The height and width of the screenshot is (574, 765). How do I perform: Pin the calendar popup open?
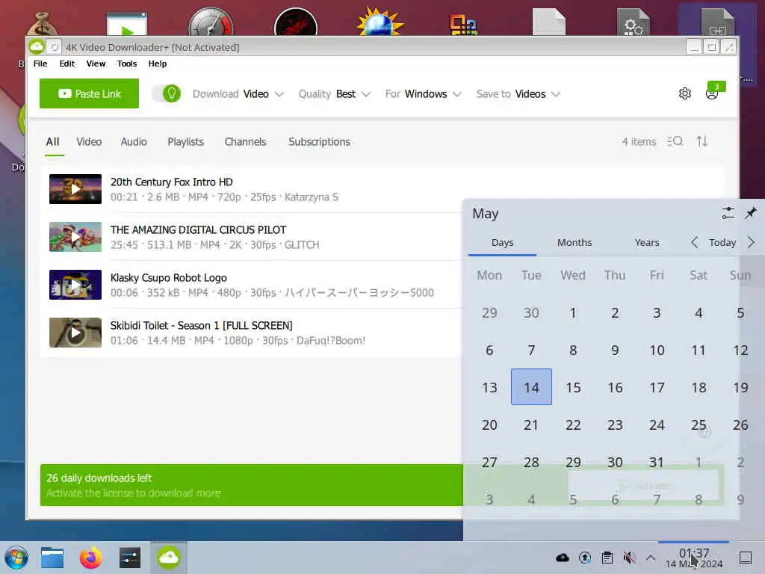[750, 213]
